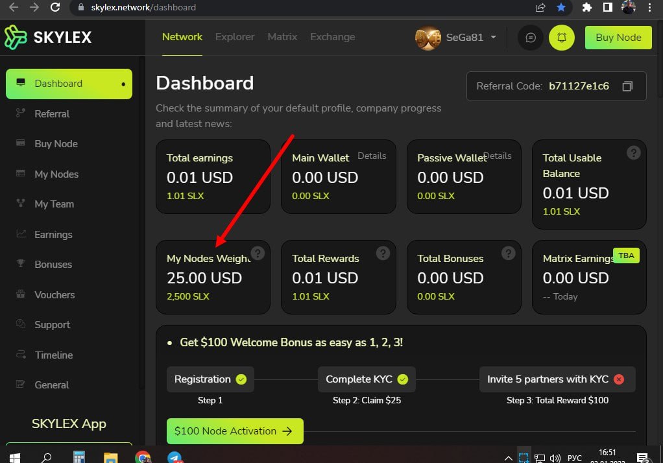Open the Exchange tab
Image resolution: width=663 pixels, height=463 pixels.
[332, 37]
